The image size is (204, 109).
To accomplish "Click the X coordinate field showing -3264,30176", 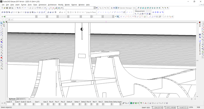I will [158, 107].
